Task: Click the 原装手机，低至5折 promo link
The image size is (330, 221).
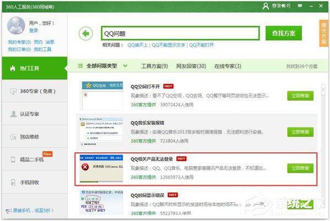Action: pos(33,211)
